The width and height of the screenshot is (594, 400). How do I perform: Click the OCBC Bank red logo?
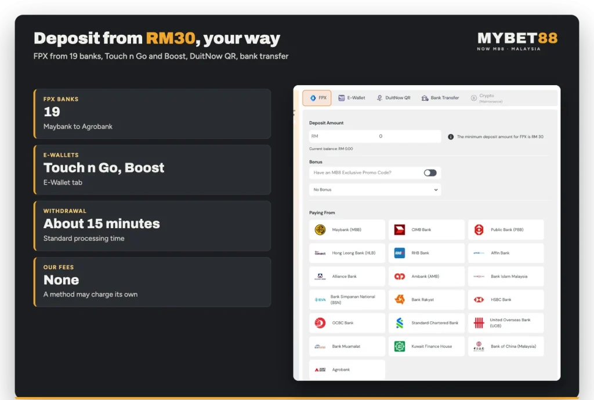tap(320, 323)
